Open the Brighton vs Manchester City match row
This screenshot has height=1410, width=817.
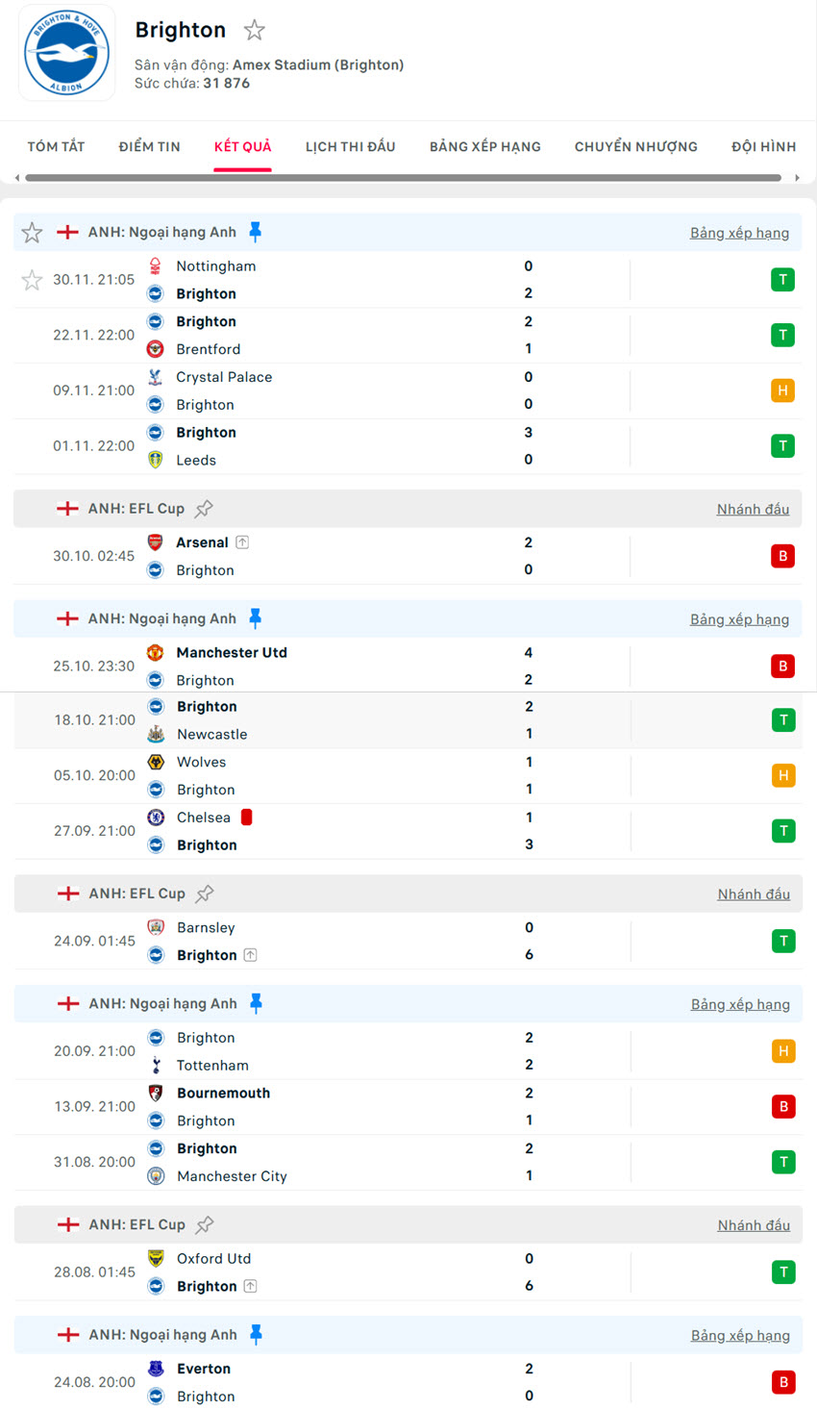point(384,1162)
